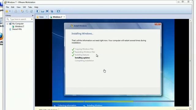The image size is (196, 110).
Task: Click the checkmark beside Expanding Windows files
Action: 73,52
